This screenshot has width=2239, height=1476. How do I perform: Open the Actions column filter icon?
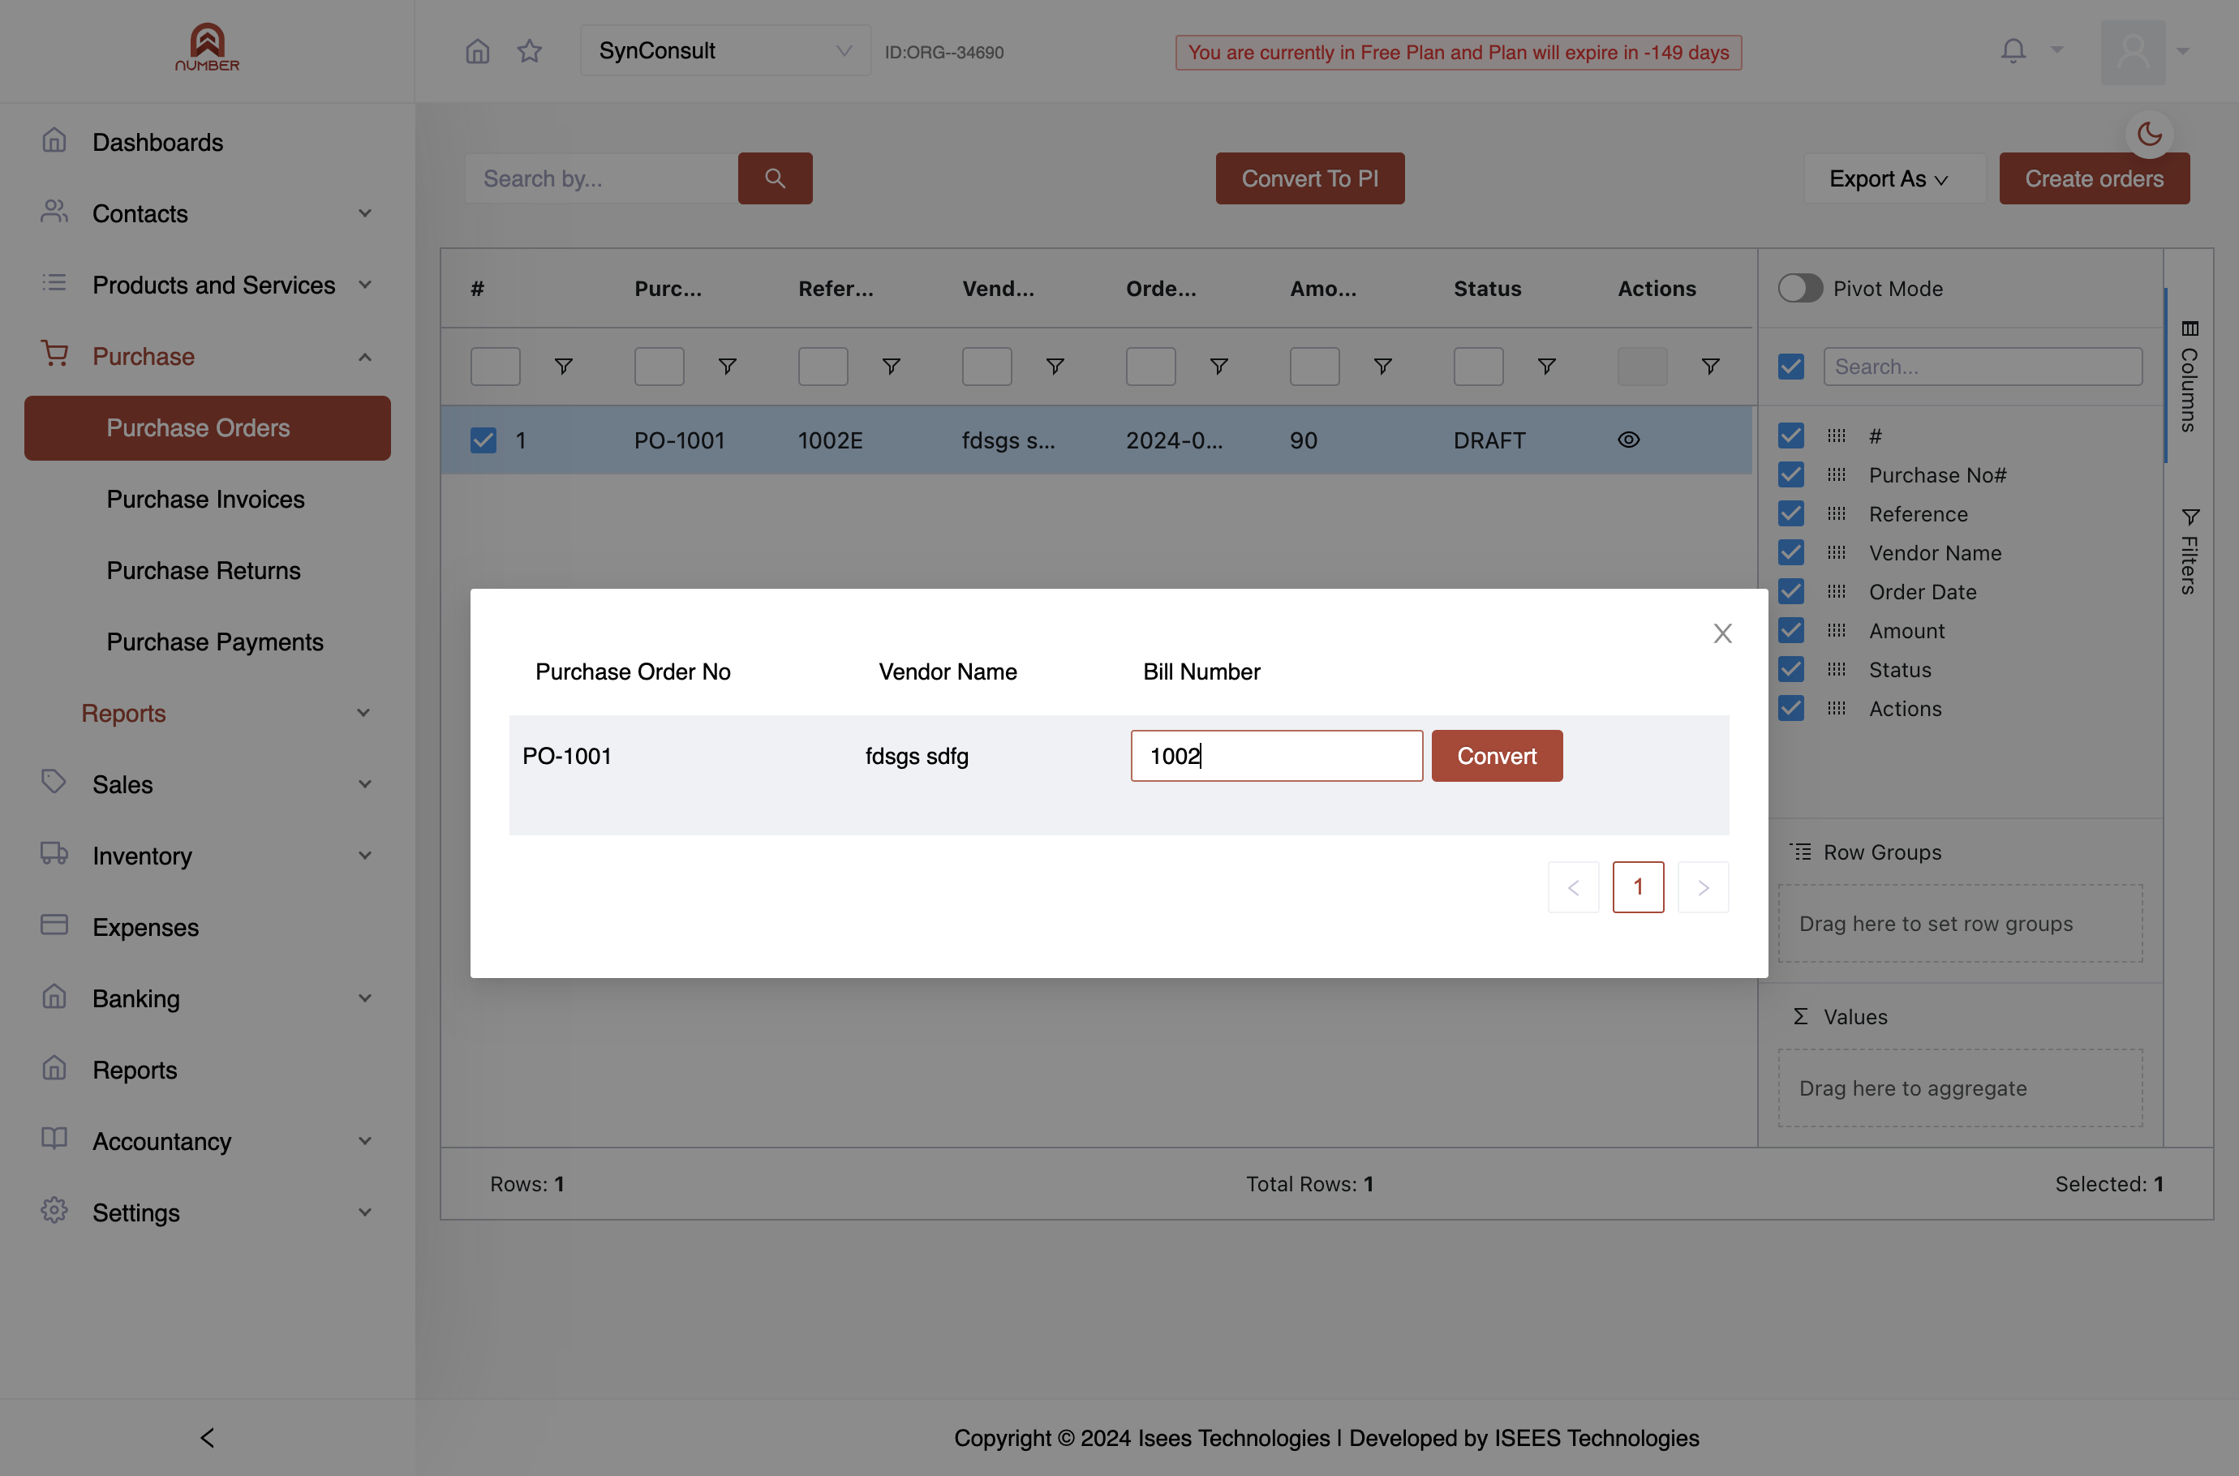coord(1710,367)
